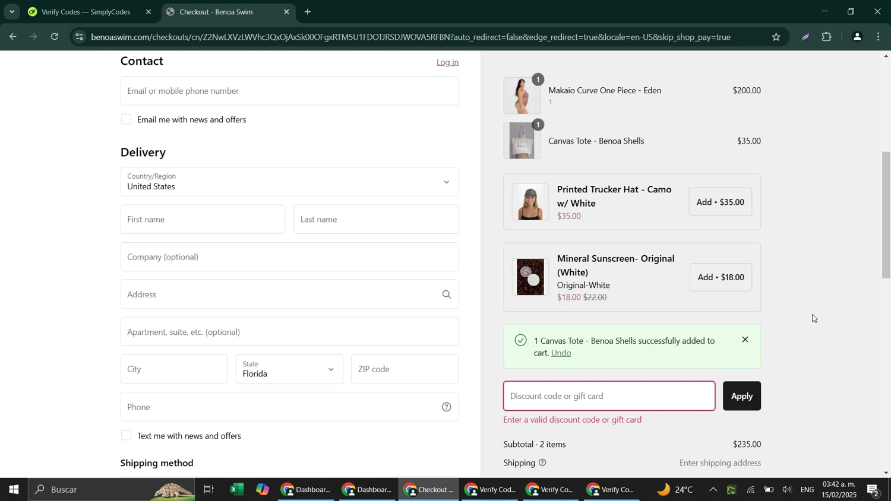Click Makaio Curve One Piece - Eden text
Image resolution: width=891 pixels, height=501 pixels.
pyautogui.click(x=604, y=91)
